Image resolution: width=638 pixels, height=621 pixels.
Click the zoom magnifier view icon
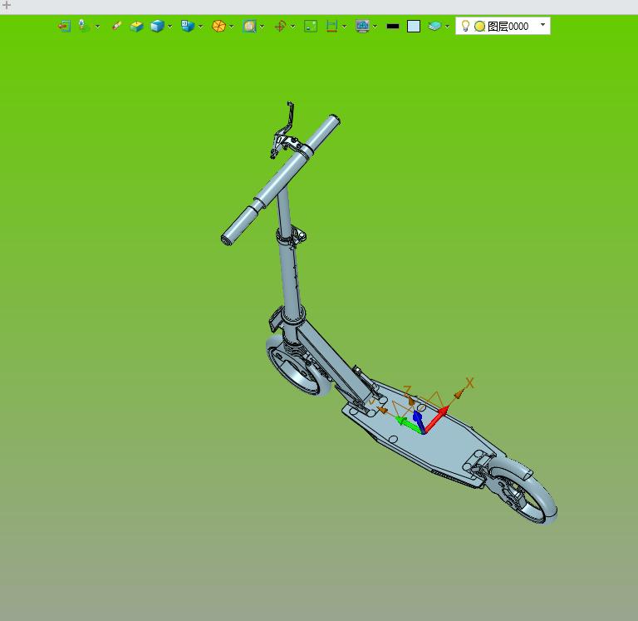[x=249, y=26]
